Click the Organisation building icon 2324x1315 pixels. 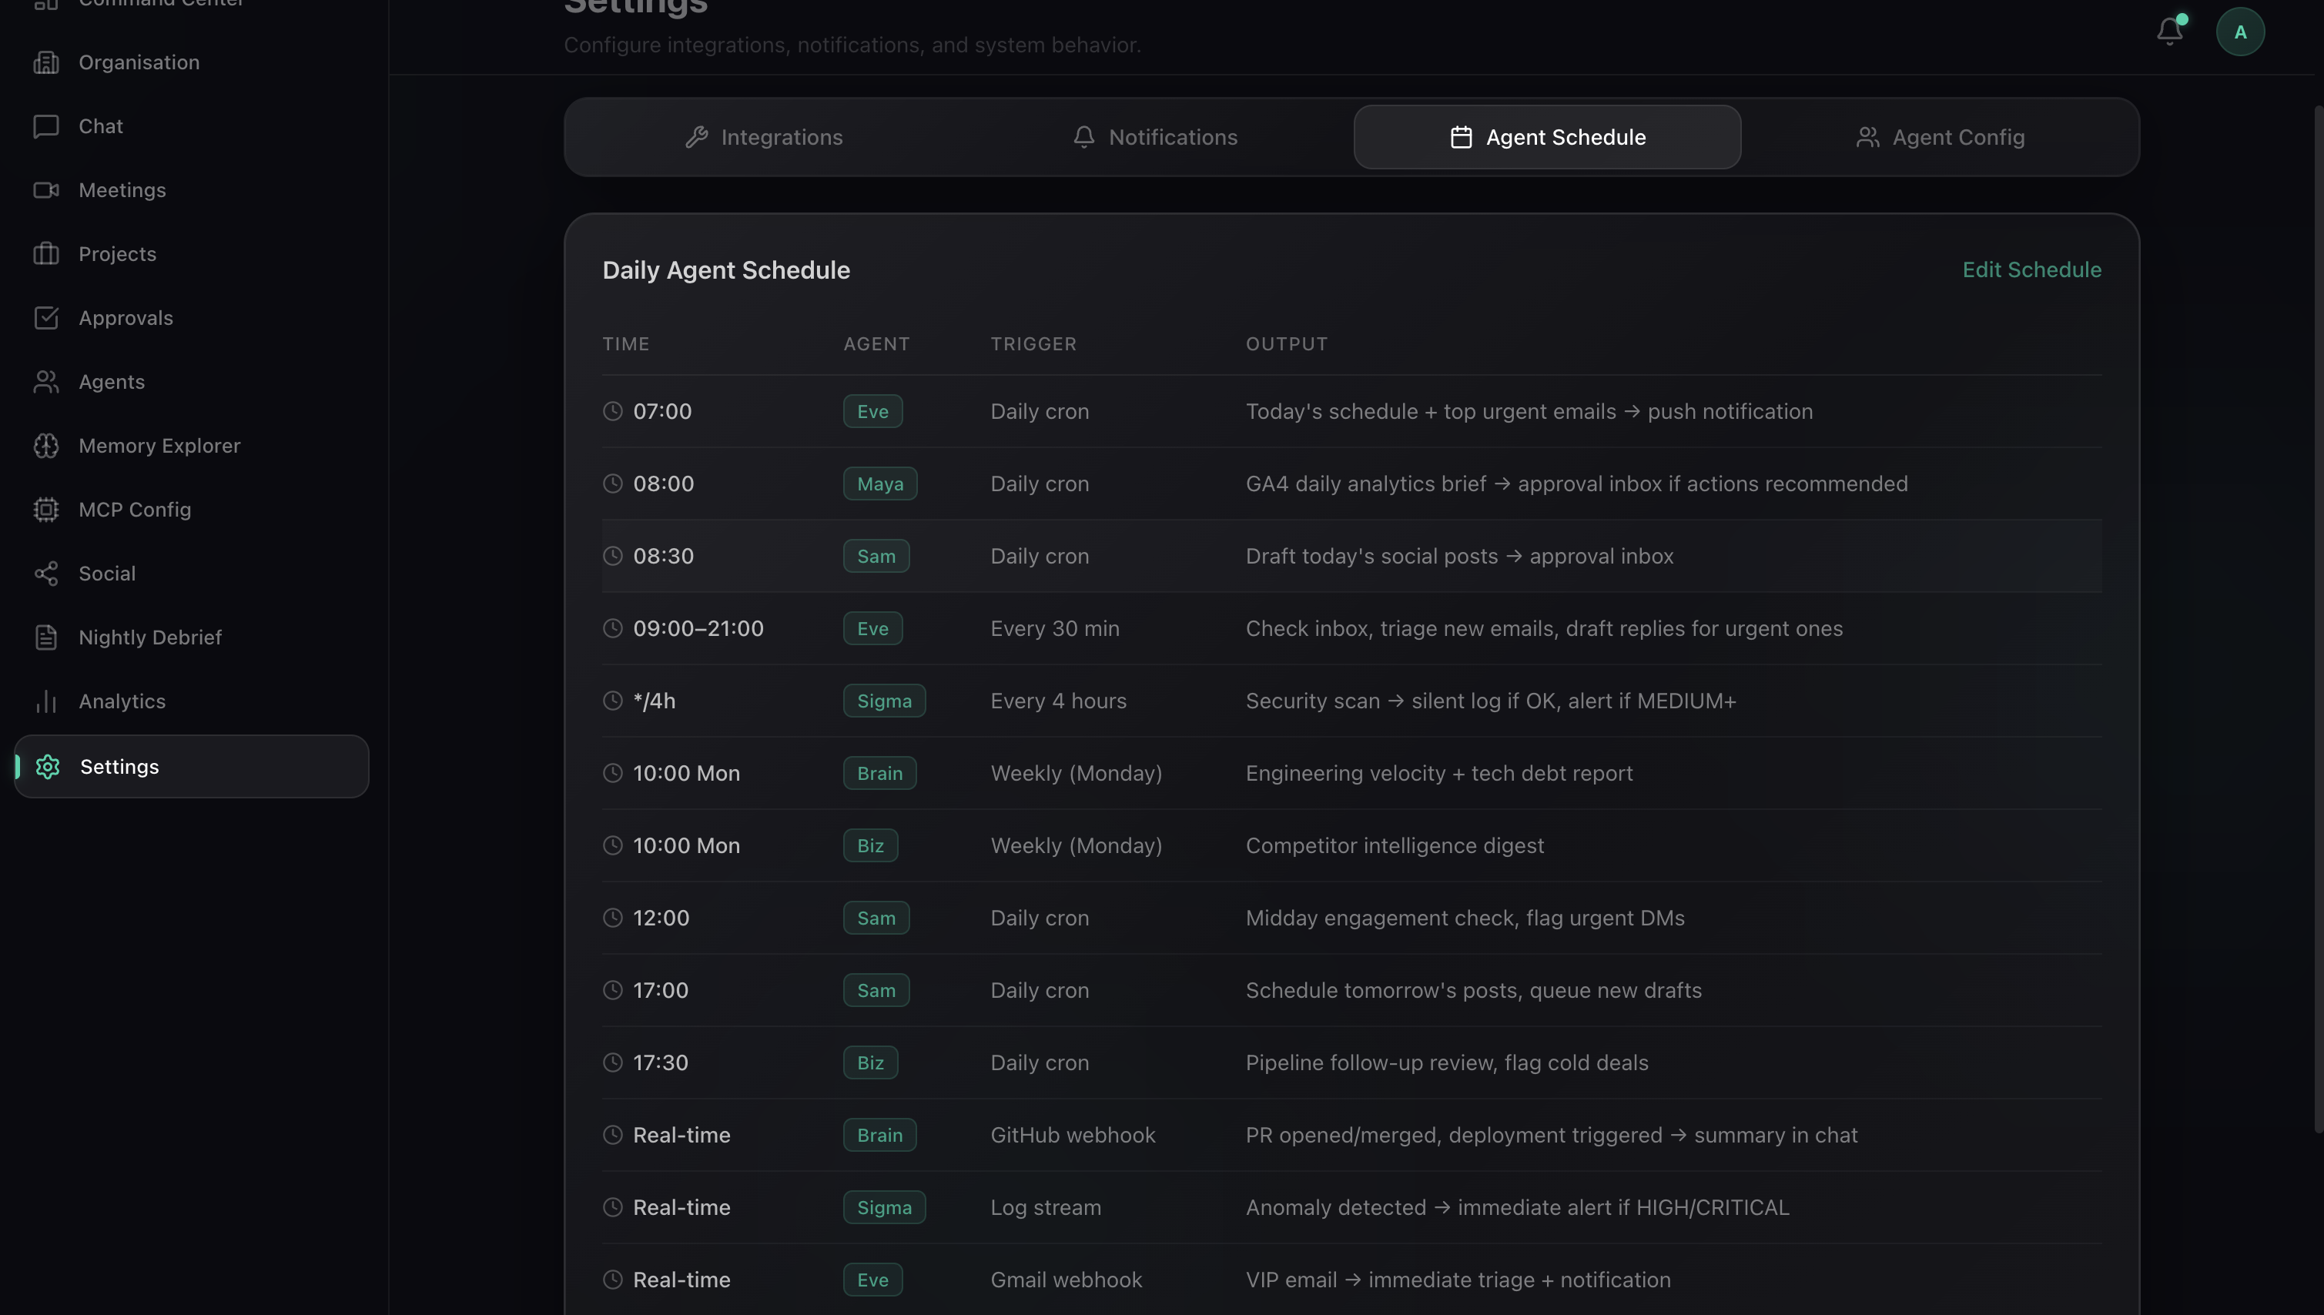tap(46, 62)
